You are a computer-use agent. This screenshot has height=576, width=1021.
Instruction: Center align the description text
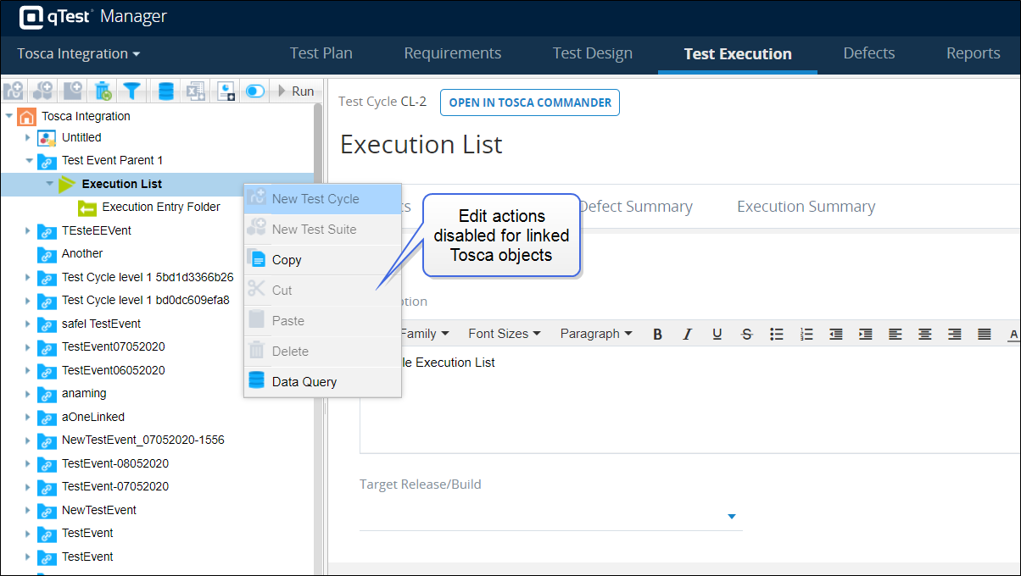click(924, 334)
